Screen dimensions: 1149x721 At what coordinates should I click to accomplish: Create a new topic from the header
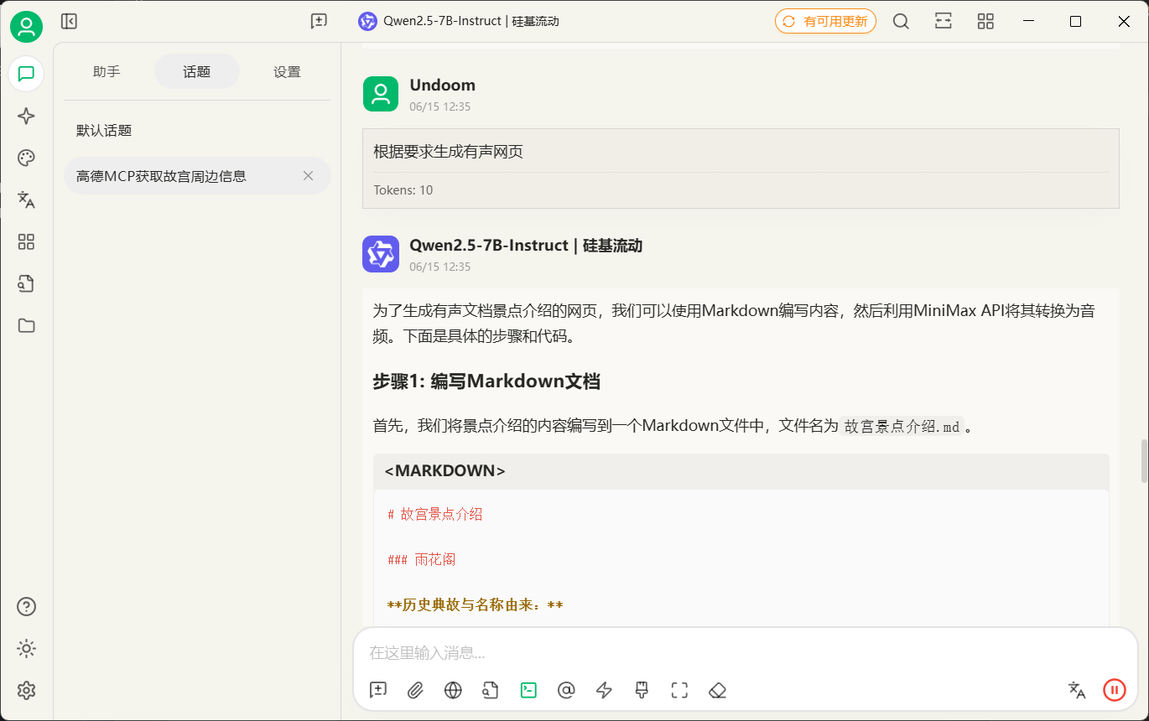coord(319,22)
